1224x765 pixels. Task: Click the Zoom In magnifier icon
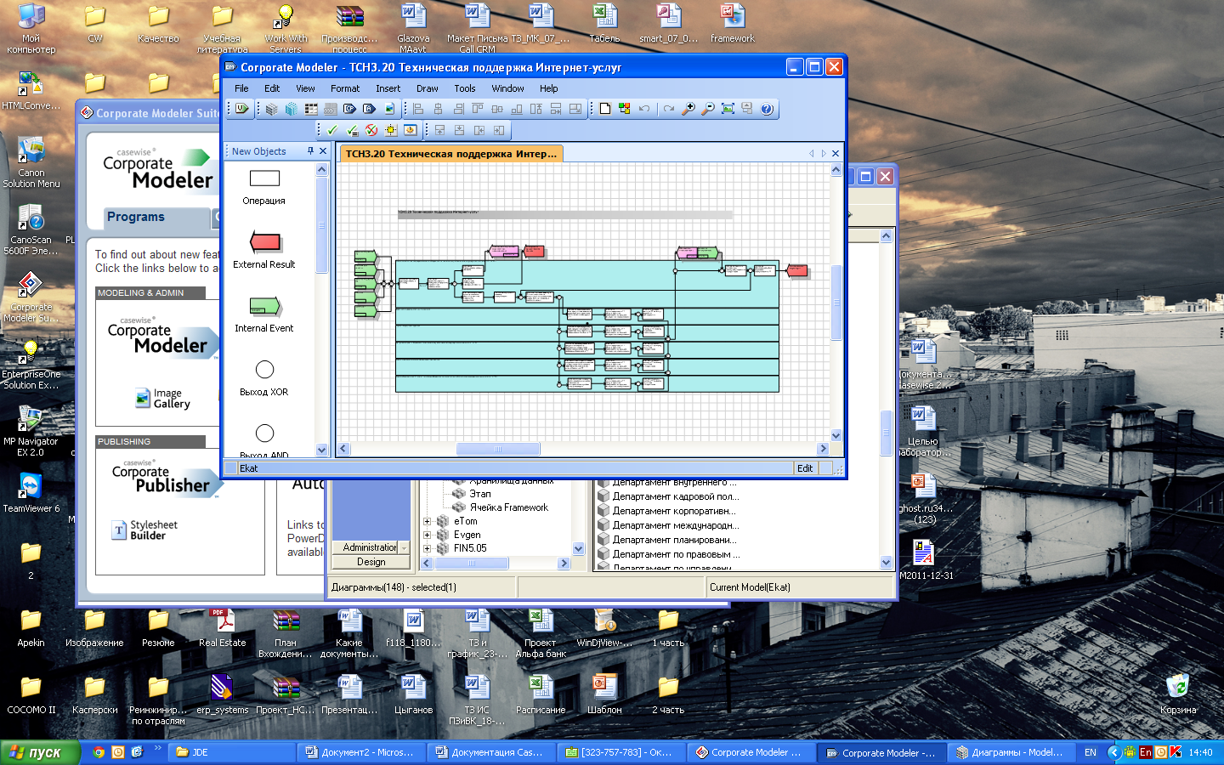(x=688, y=109)
